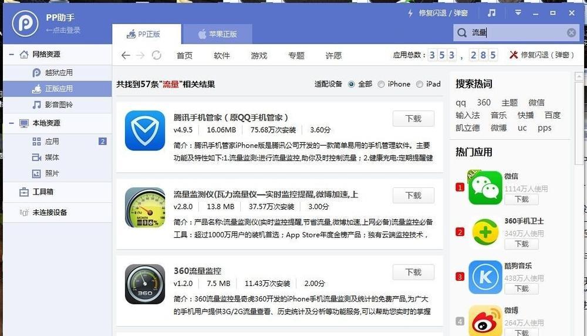Open the 360手机卫士 app icon
The width and height of the screenshot is (587, 336).
pos(485,232)
